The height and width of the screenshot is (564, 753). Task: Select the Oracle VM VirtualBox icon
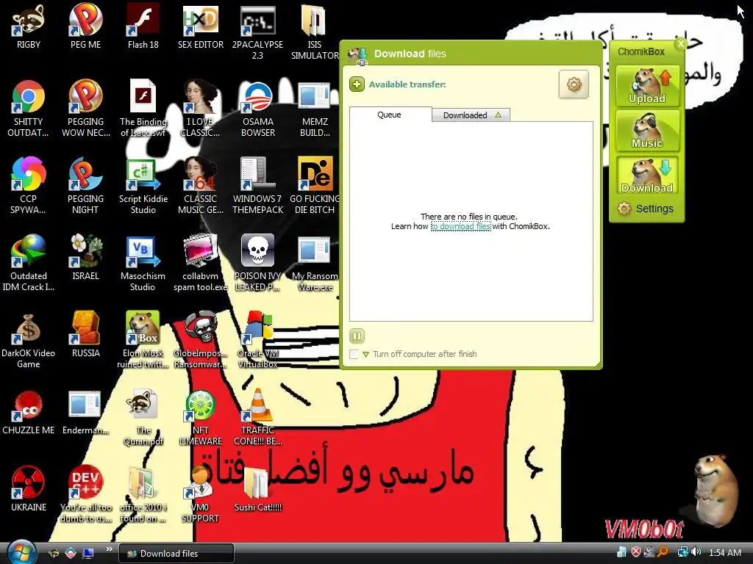(258, 339)
